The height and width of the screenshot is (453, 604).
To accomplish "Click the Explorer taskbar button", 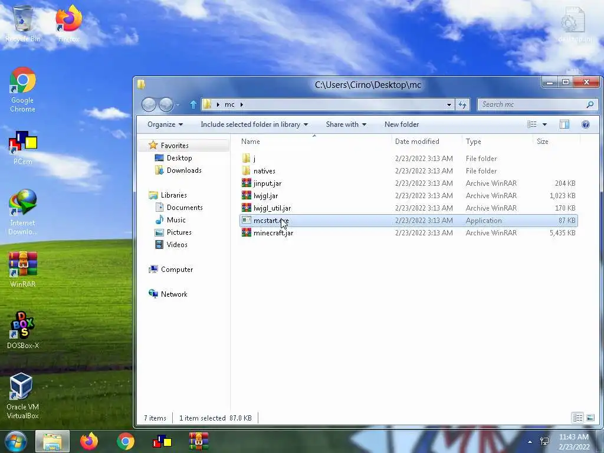I will [x=52, y=441].
